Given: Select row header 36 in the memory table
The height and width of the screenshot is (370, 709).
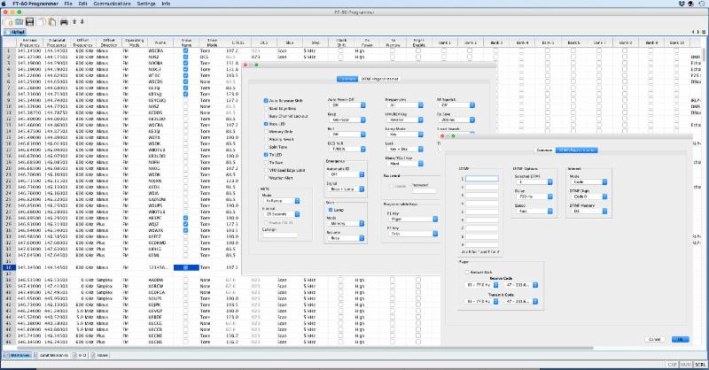Looking at the screenshot, I should pos(8,267).
